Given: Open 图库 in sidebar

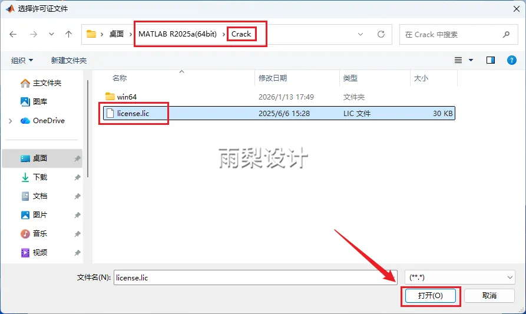Looking at the screenshot, I should [x=34, y=102].
